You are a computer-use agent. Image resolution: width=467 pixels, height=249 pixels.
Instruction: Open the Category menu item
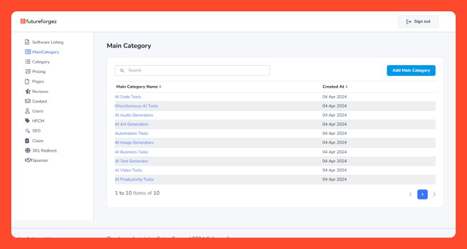click(41, 62)
